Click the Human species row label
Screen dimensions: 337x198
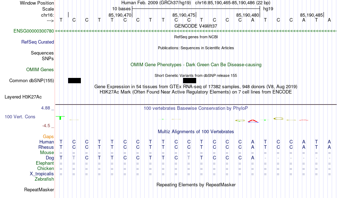46,142
